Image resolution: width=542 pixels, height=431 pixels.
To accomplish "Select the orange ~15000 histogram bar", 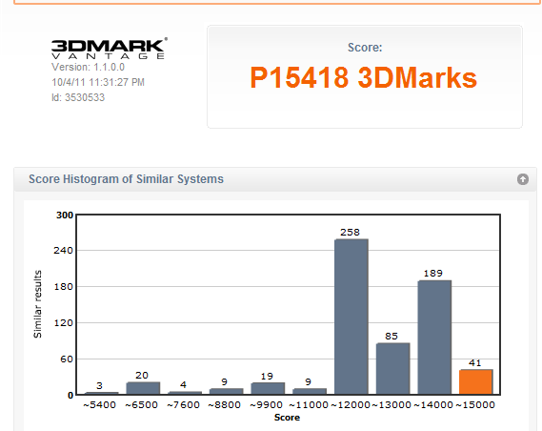I will [475, 381].
